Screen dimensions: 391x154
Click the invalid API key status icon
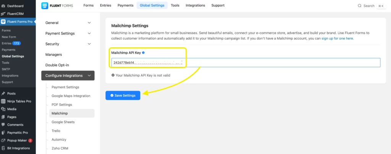point(113,75)
